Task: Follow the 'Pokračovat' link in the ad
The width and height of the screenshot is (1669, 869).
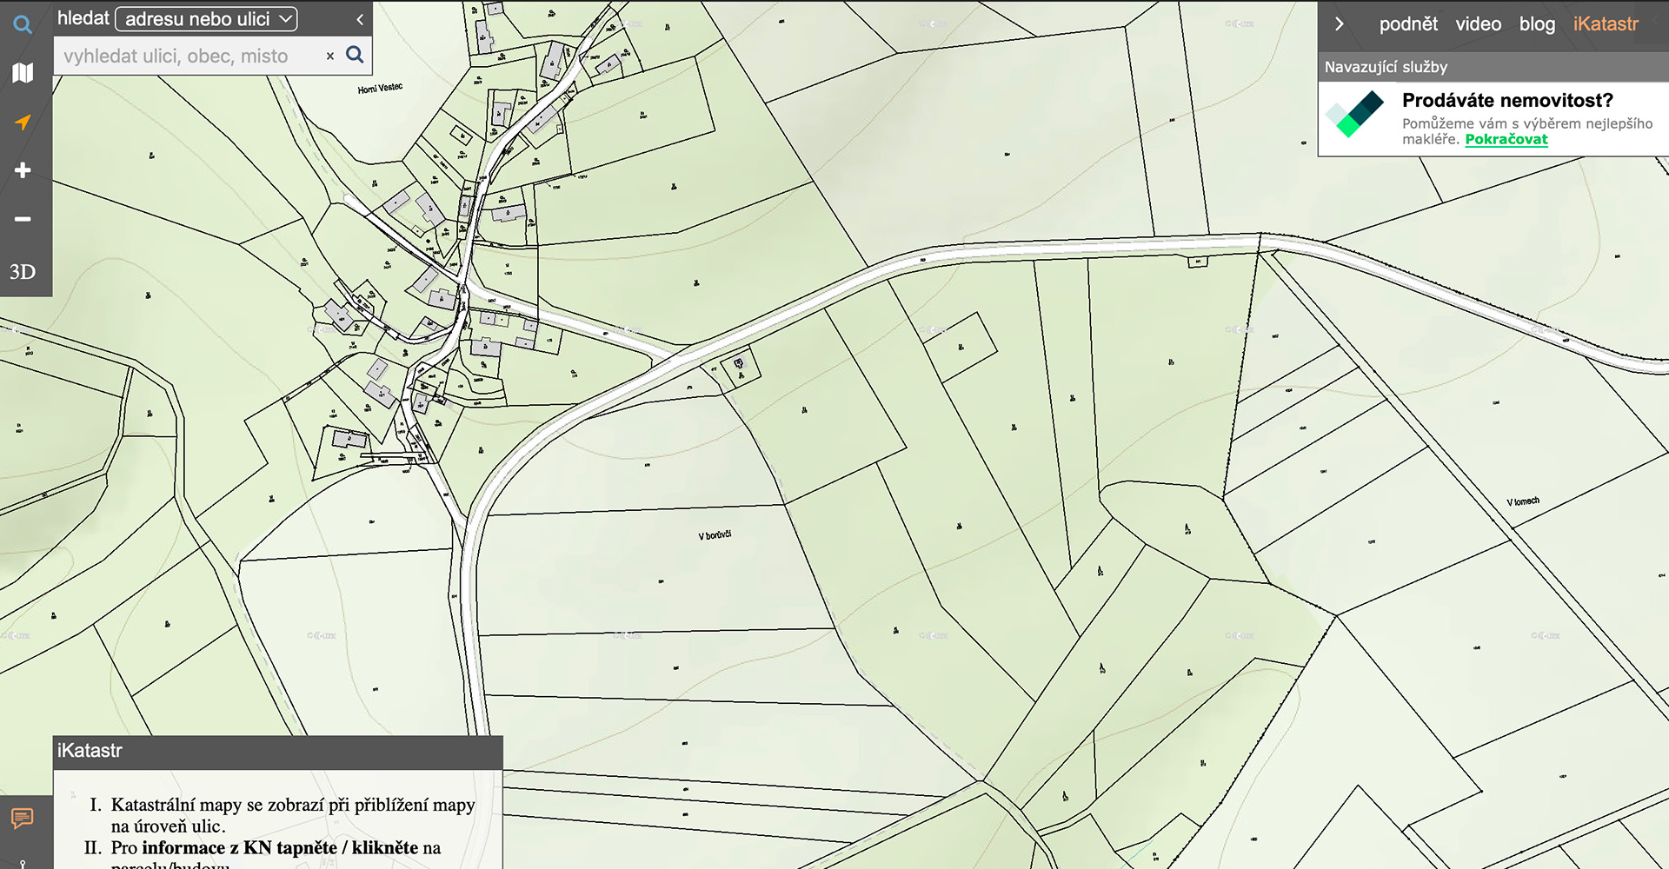Action: click(1506, 139)
